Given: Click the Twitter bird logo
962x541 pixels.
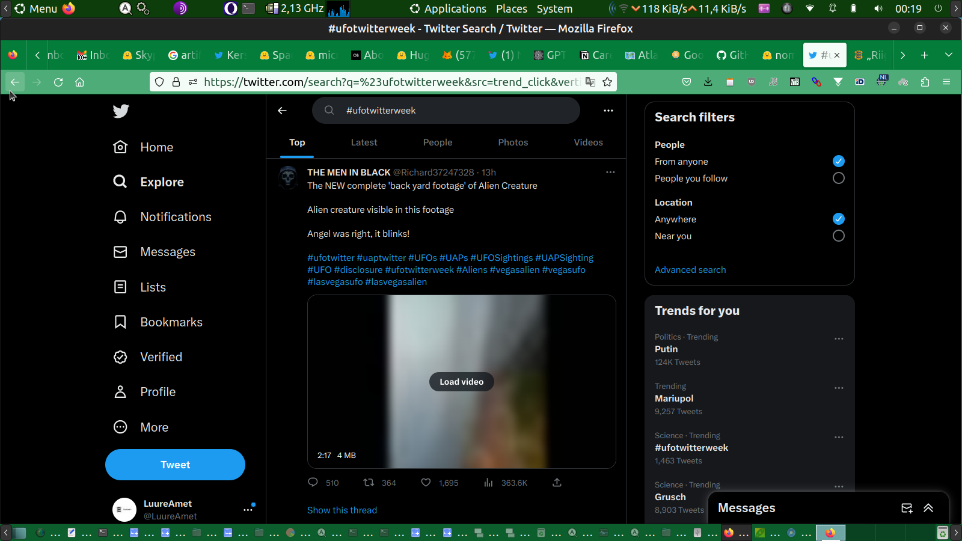Looking at the screenshot, I should pos(121,111).
